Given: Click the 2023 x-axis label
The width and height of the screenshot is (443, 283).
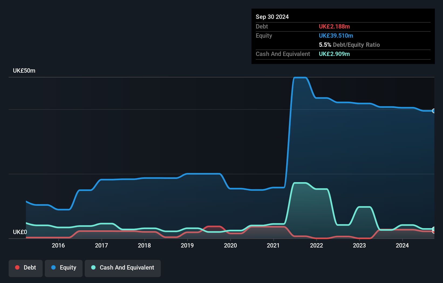Looking at the screenshot, I should 359,245.
